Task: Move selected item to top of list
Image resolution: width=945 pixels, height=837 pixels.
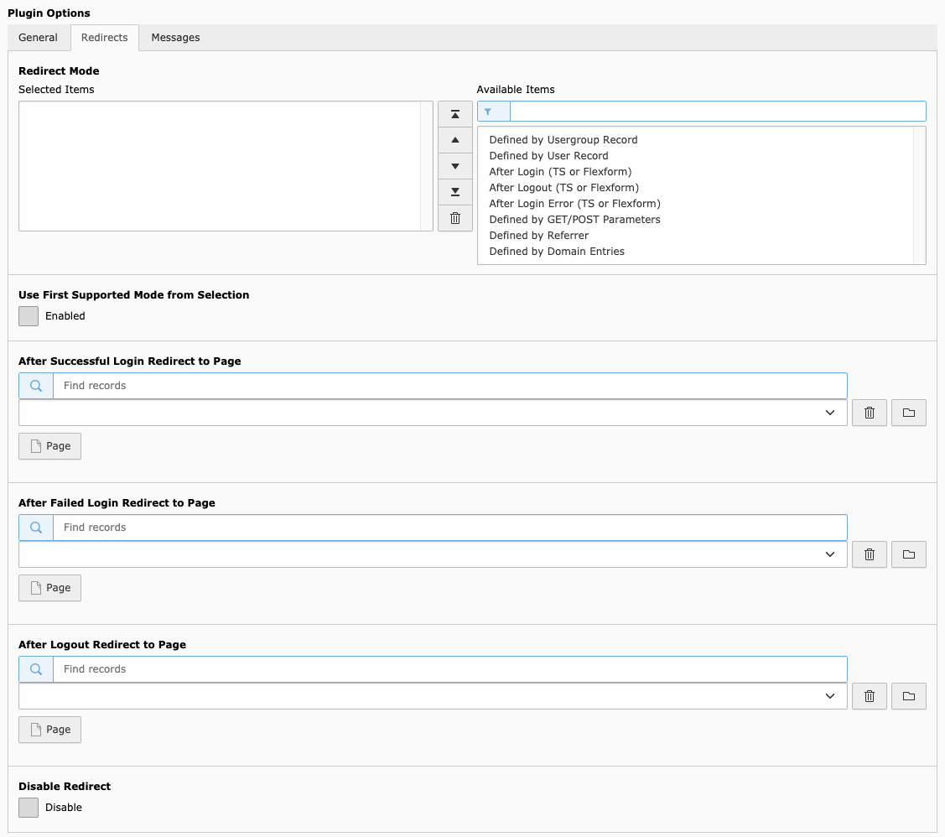Action: [455, 114]
